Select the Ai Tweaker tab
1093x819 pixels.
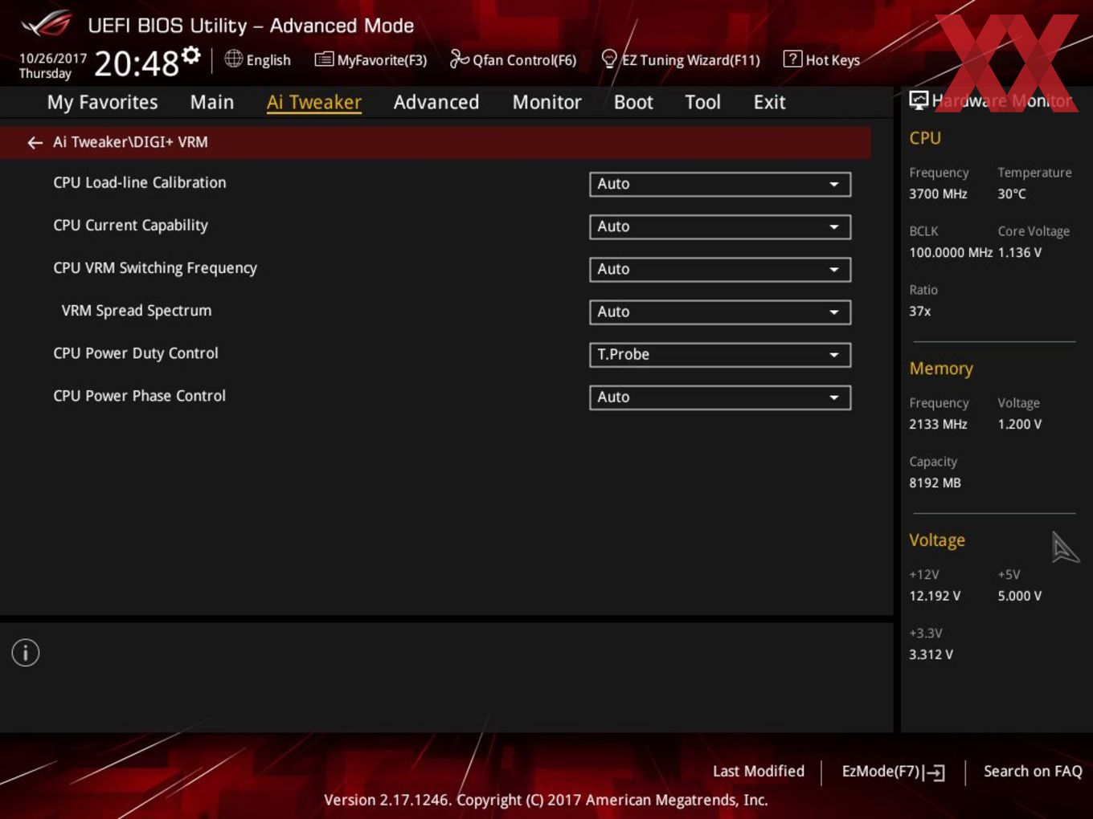coord(314,102)
